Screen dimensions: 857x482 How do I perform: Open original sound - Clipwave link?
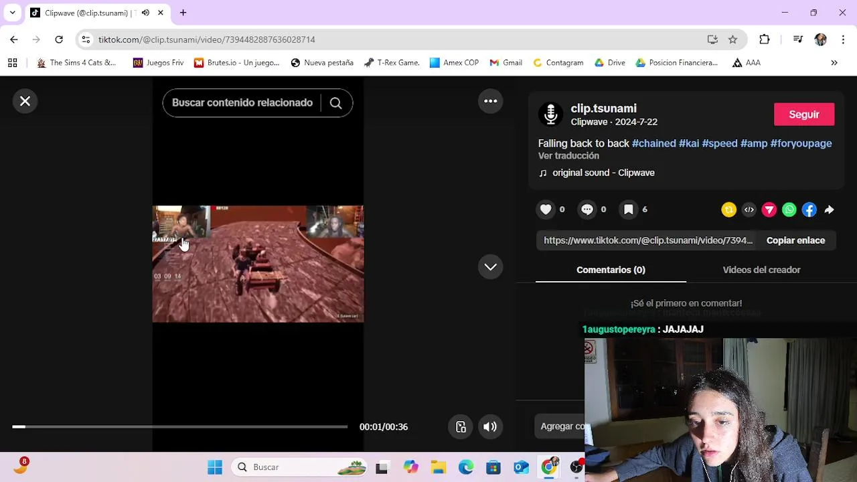(x=597, y=173)
